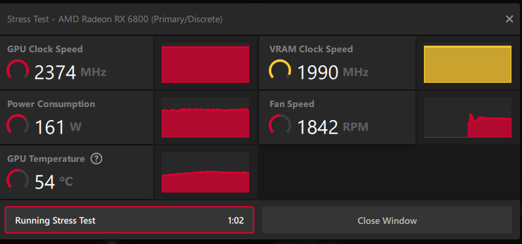Click the 54 °C temperature value
Image resolution: width=522 pixels, height=244 pixels.
[x=54, y=181]
